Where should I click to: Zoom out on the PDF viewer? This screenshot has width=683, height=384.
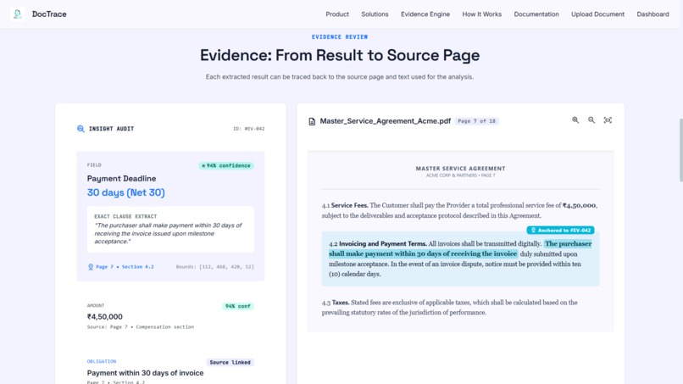point(591,120)
